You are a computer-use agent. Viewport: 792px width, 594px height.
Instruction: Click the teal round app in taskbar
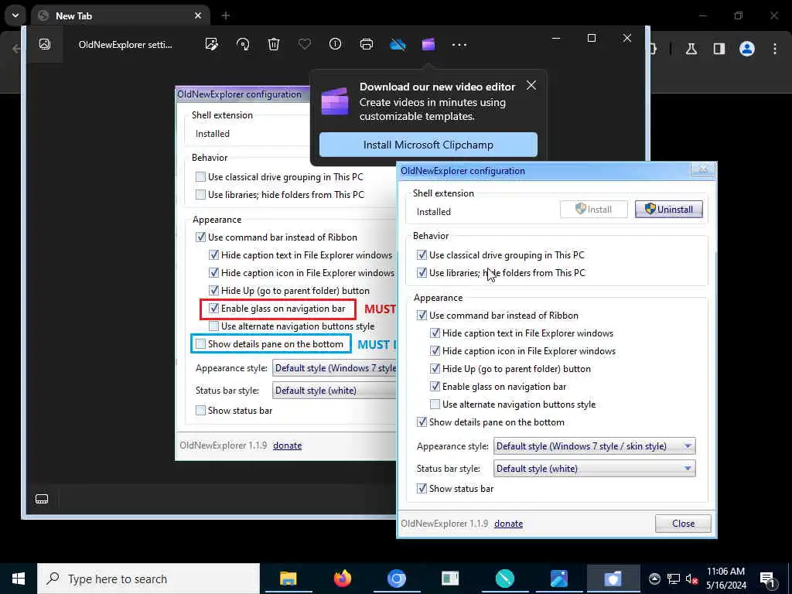tap(504, 579)
